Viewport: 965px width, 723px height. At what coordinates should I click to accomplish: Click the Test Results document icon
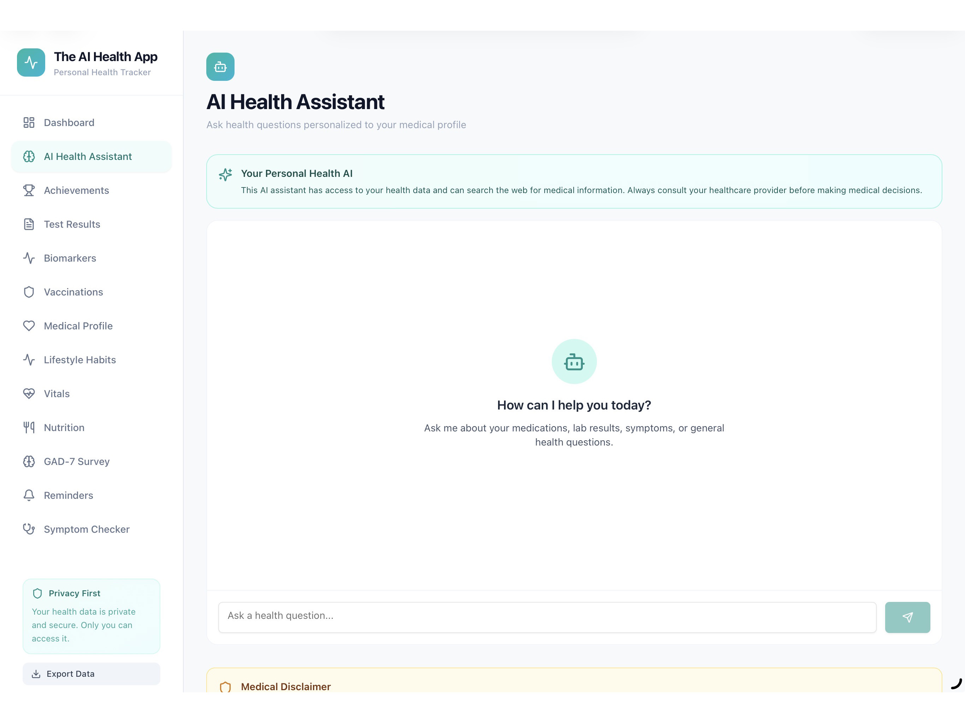click(x=29, y=224)
